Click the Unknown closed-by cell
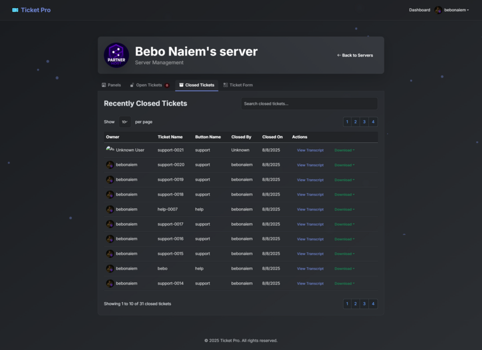 (240, 150)
